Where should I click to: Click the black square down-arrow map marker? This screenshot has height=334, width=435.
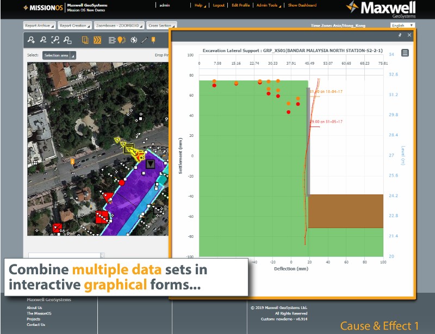coord(151,164)
